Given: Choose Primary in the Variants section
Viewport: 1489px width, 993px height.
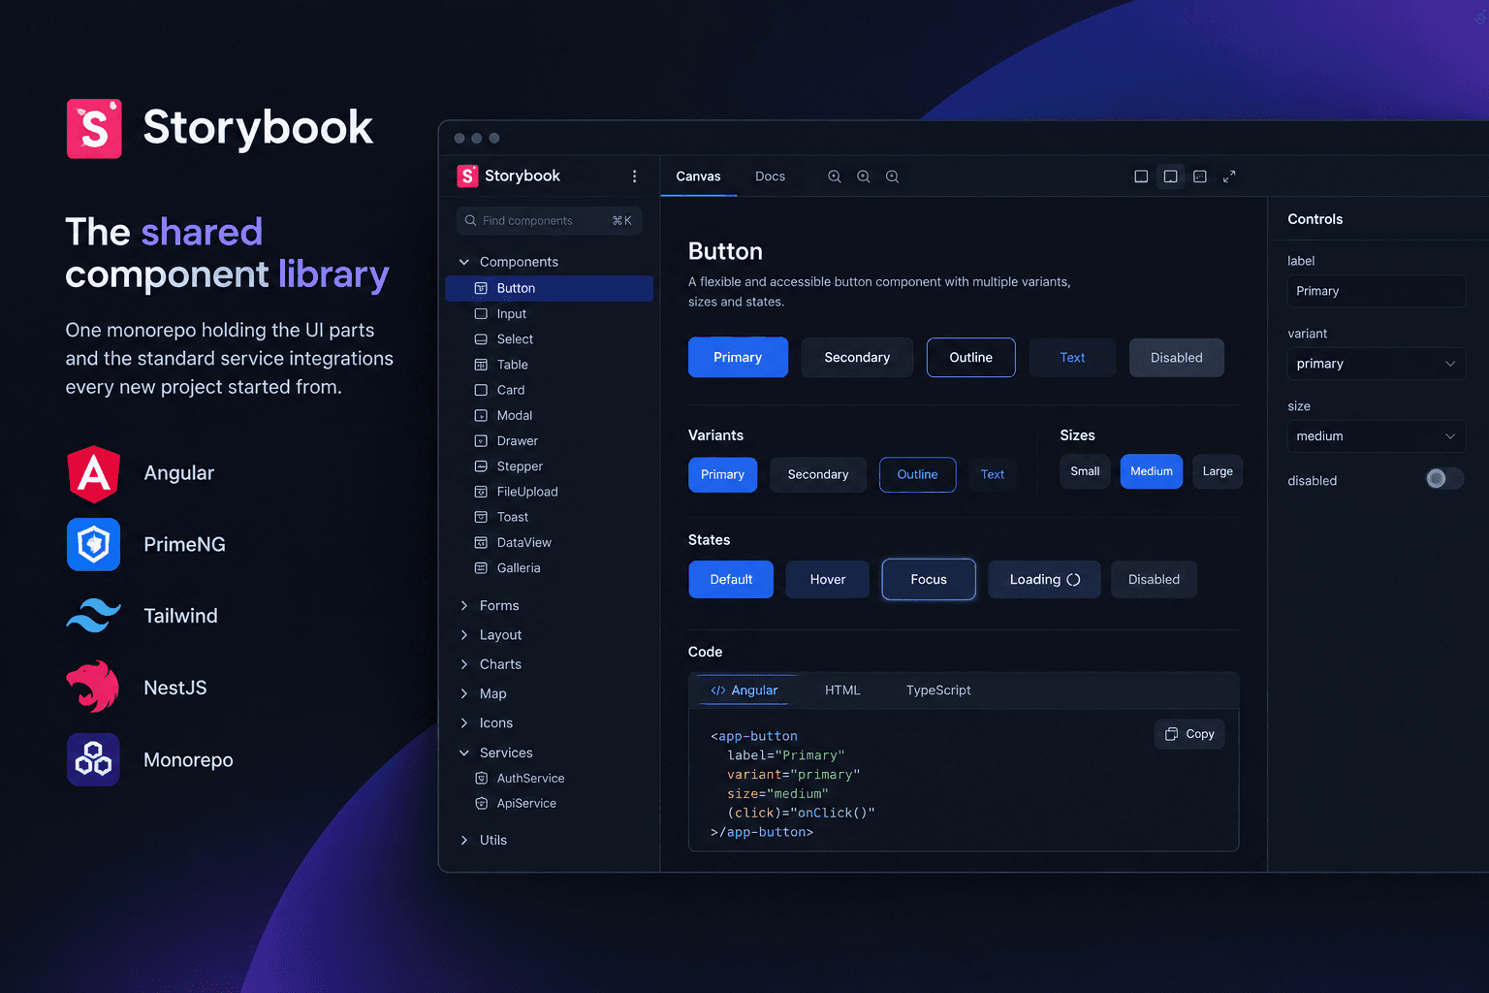Looking at the screenshot, I should (x=722, y=475).
